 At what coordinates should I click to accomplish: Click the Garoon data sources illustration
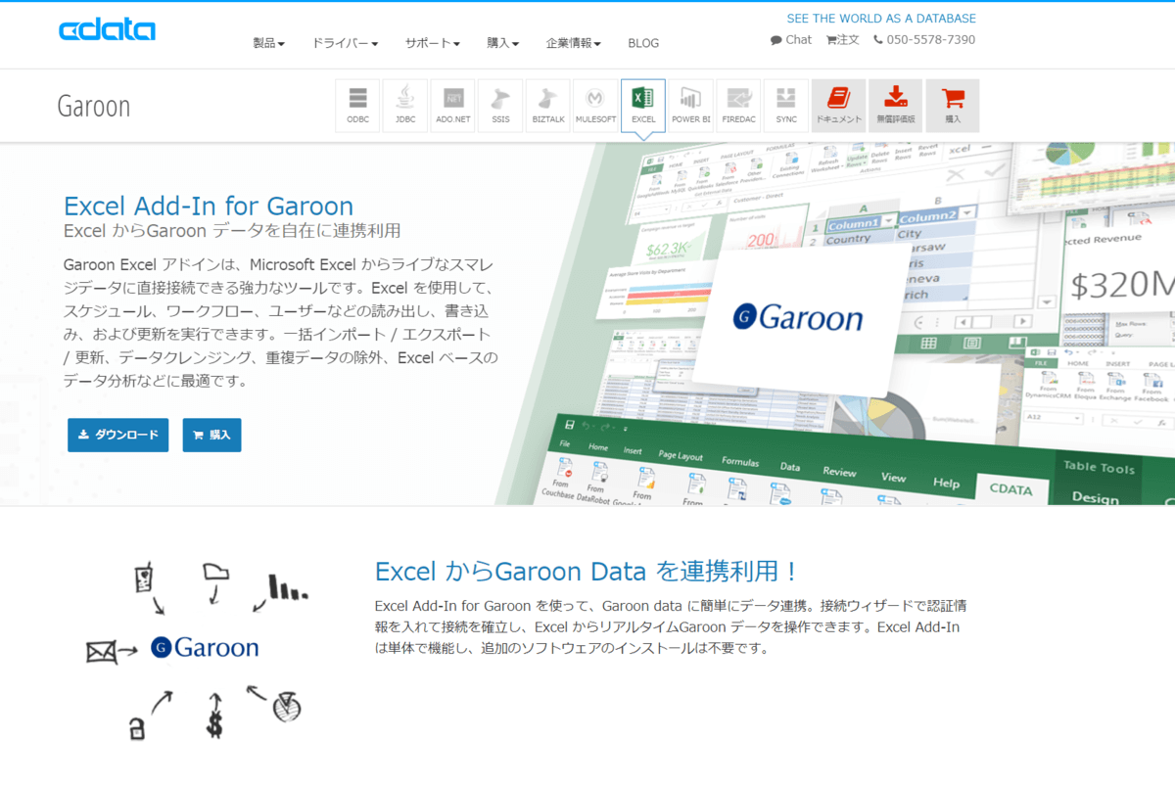click(x=198, y=649)
